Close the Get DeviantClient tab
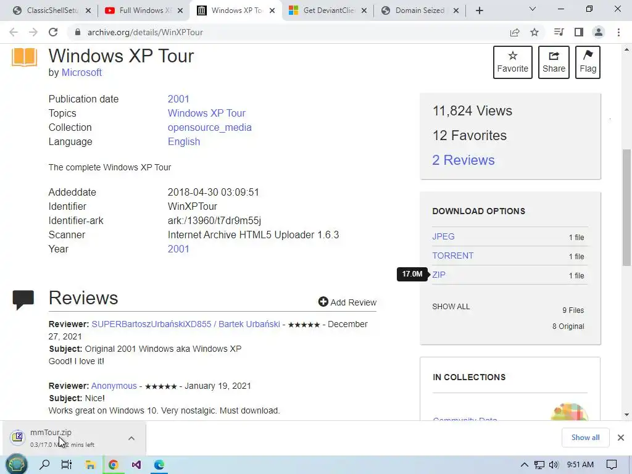This screenshot has height=474, width=632. [364, 10]
